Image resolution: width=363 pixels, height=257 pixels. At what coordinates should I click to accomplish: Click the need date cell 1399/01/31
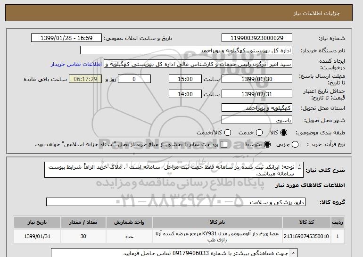pyautogui.click(x=37, y=236)
